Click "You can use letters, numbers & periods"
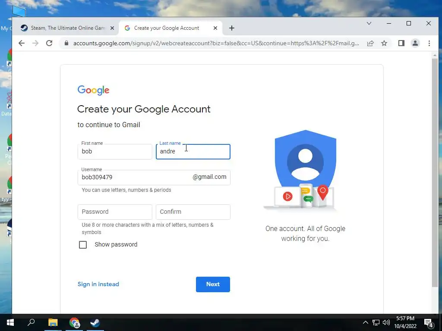 pyautogui.click(x=126, y=190)
